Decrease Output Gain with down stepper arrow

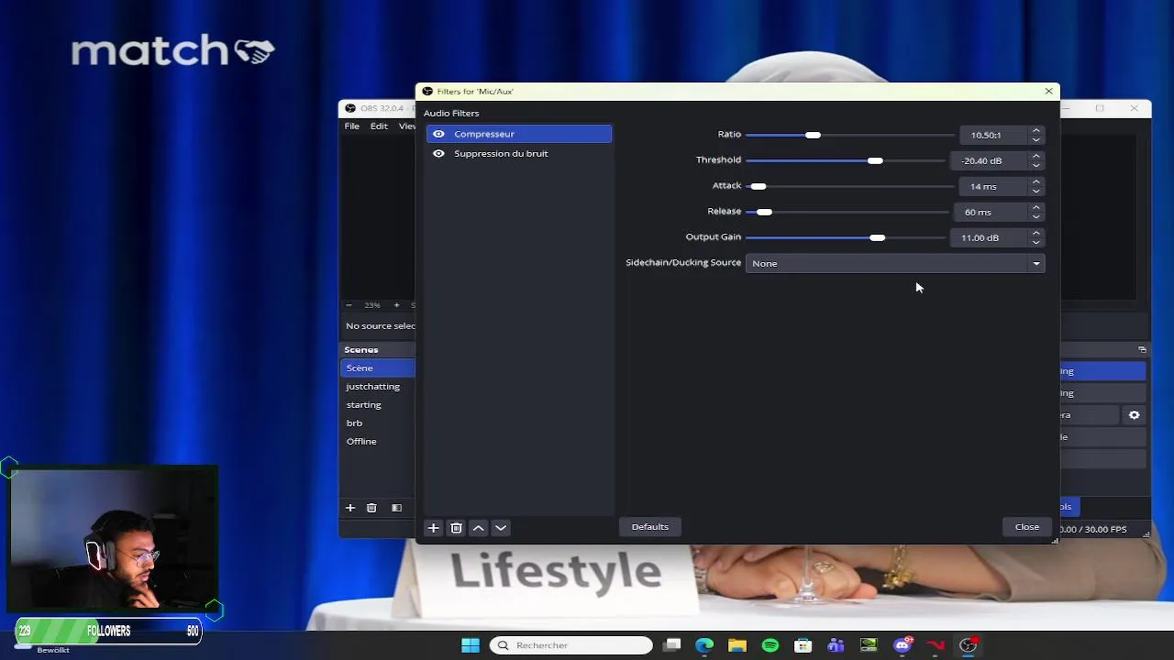point(1036,242)
